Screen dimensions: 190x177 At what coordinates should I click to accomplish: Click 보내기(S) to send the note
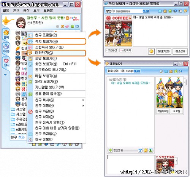pyautogui.click(x=163, y=51)
